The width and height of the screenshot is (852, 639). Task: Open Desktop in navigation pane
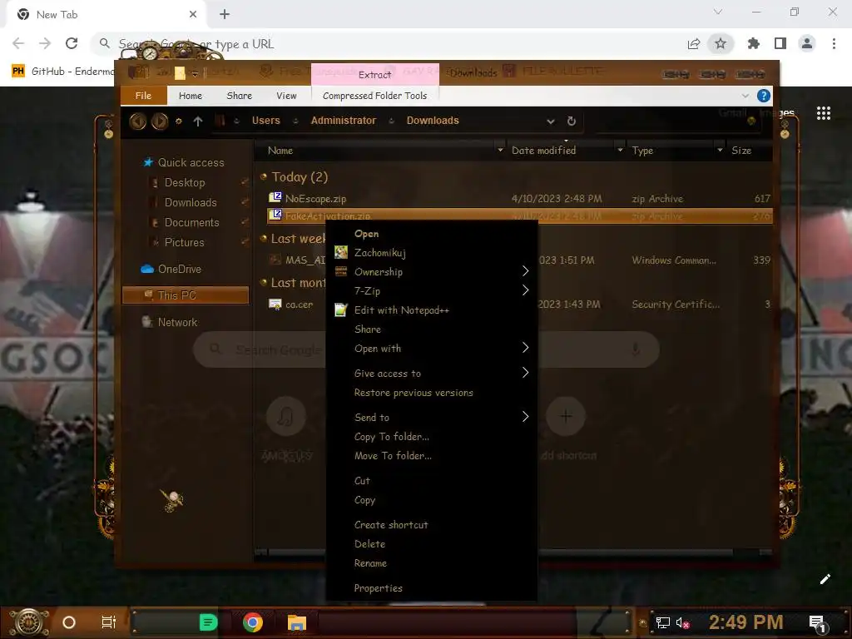(x=185, y=182)
